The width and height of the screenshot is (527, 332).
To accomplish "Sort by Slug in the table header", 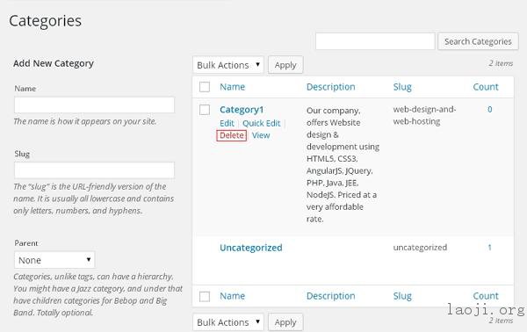I will point(402,87).
